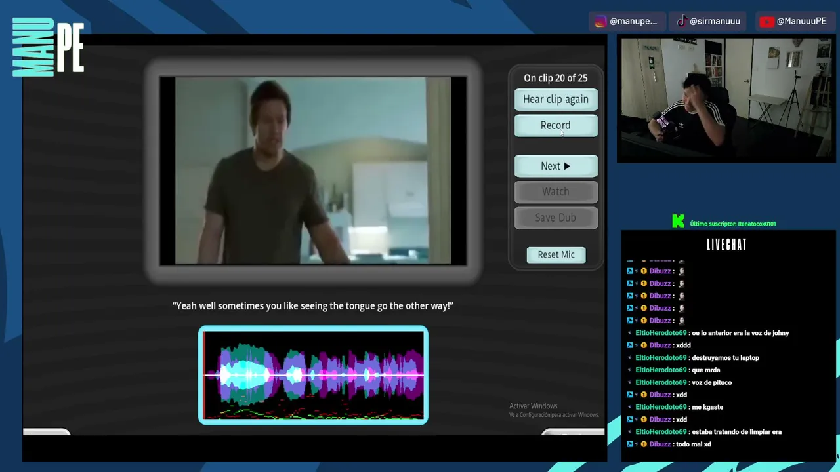Select chat message "estaba tratando de limpiar era"

click(x=736, y=432)
